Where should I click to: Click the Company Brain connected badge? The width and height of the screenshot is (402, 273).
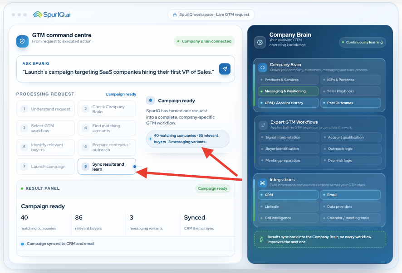click(204, 41)
